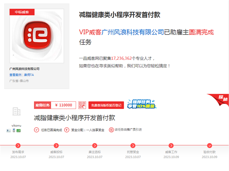Click the 威客投标 step label
229x171 pixels.
pos(57,152)
